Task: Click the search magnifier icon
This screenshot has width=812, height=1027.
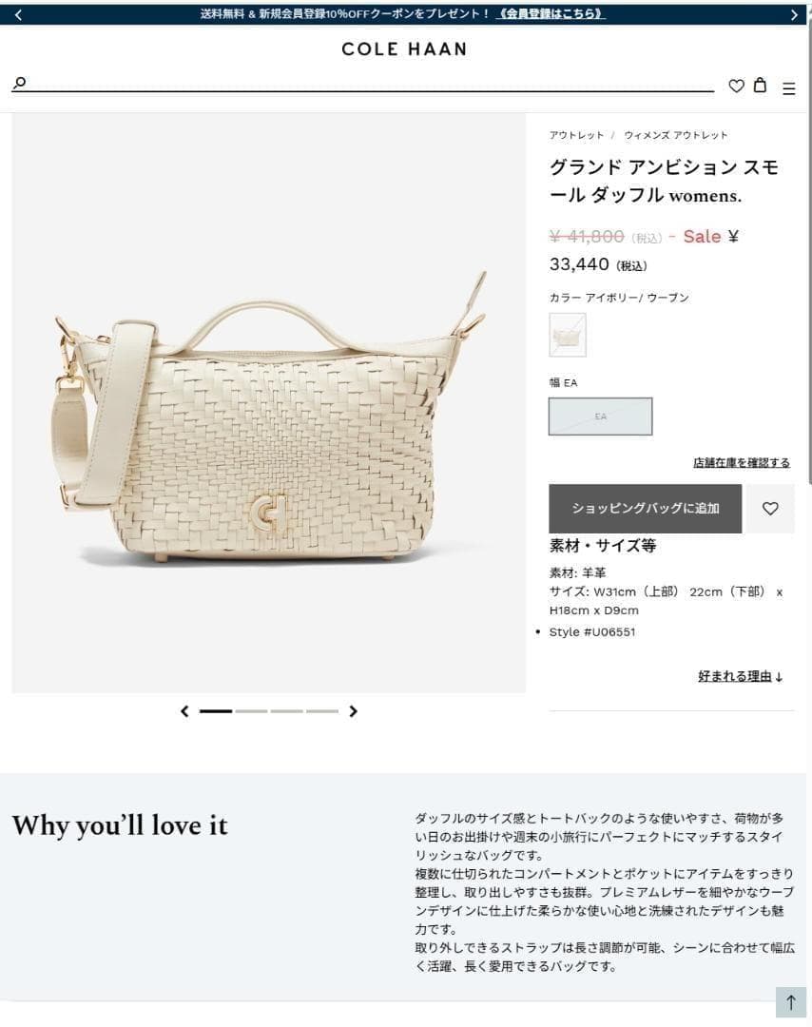Action: (x=20, y=83)
